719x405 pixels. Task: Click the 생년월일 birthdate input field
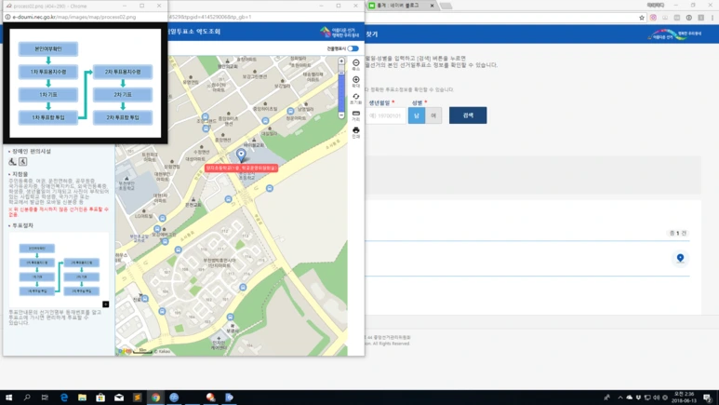point(386,115)
